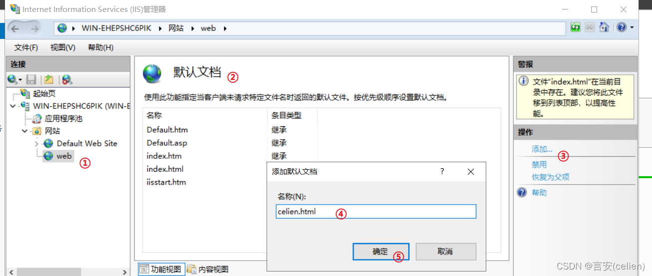Click the green refresh page icon
652x276 pixels.
576,27
